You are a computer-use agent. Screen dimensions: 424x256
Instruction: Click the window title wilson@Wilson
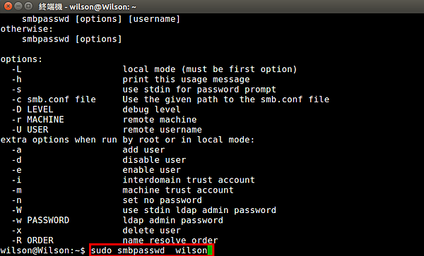coord(88,7)
